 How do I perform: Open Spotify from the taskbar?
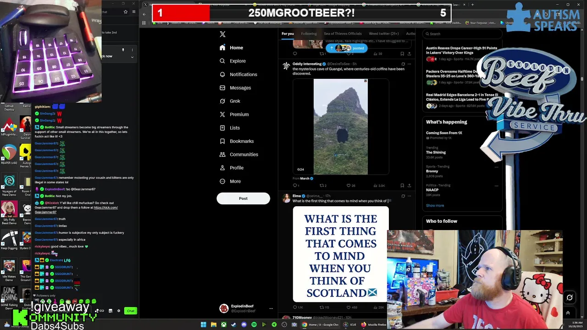254,324
